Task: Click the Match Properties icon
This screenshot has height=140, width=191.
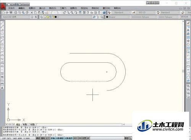Action: (43, 12)
